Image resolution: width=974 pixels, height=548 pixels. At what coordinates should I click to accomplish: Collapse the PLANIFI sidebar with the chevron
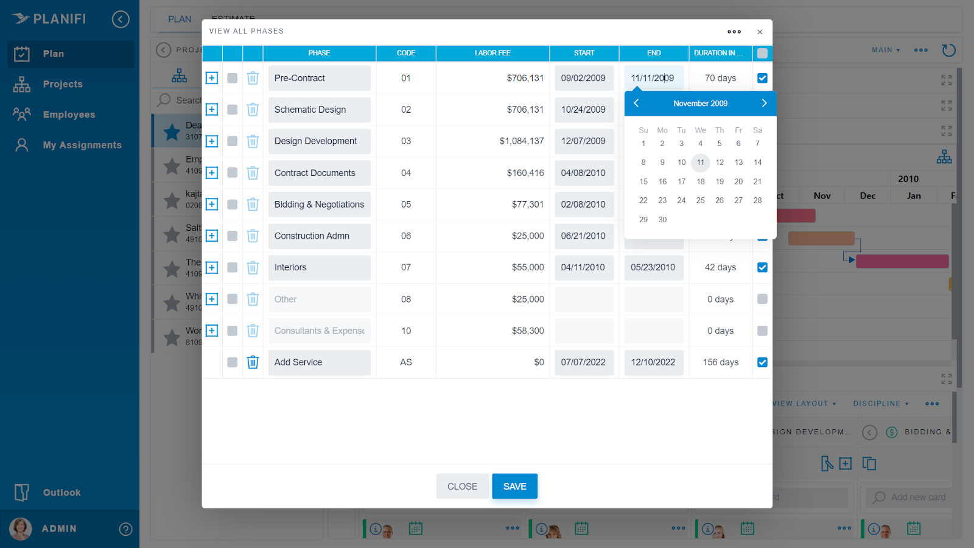pos(121,19)
